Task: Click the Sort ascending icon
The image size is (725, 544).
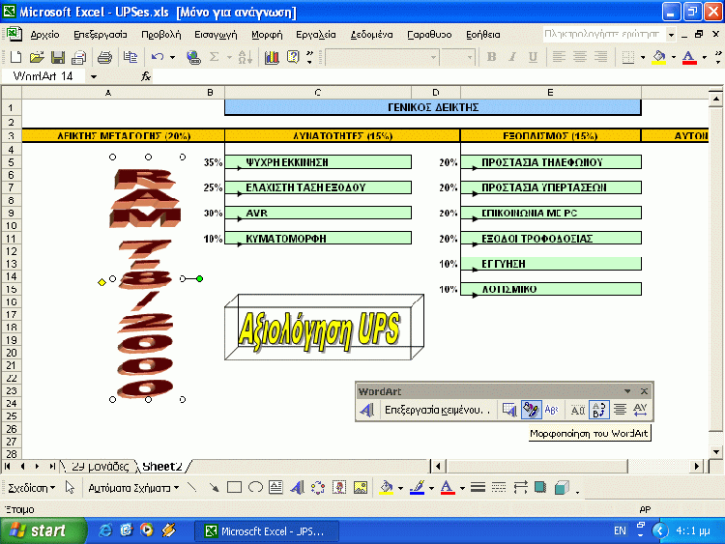Action: click(246, 57)
